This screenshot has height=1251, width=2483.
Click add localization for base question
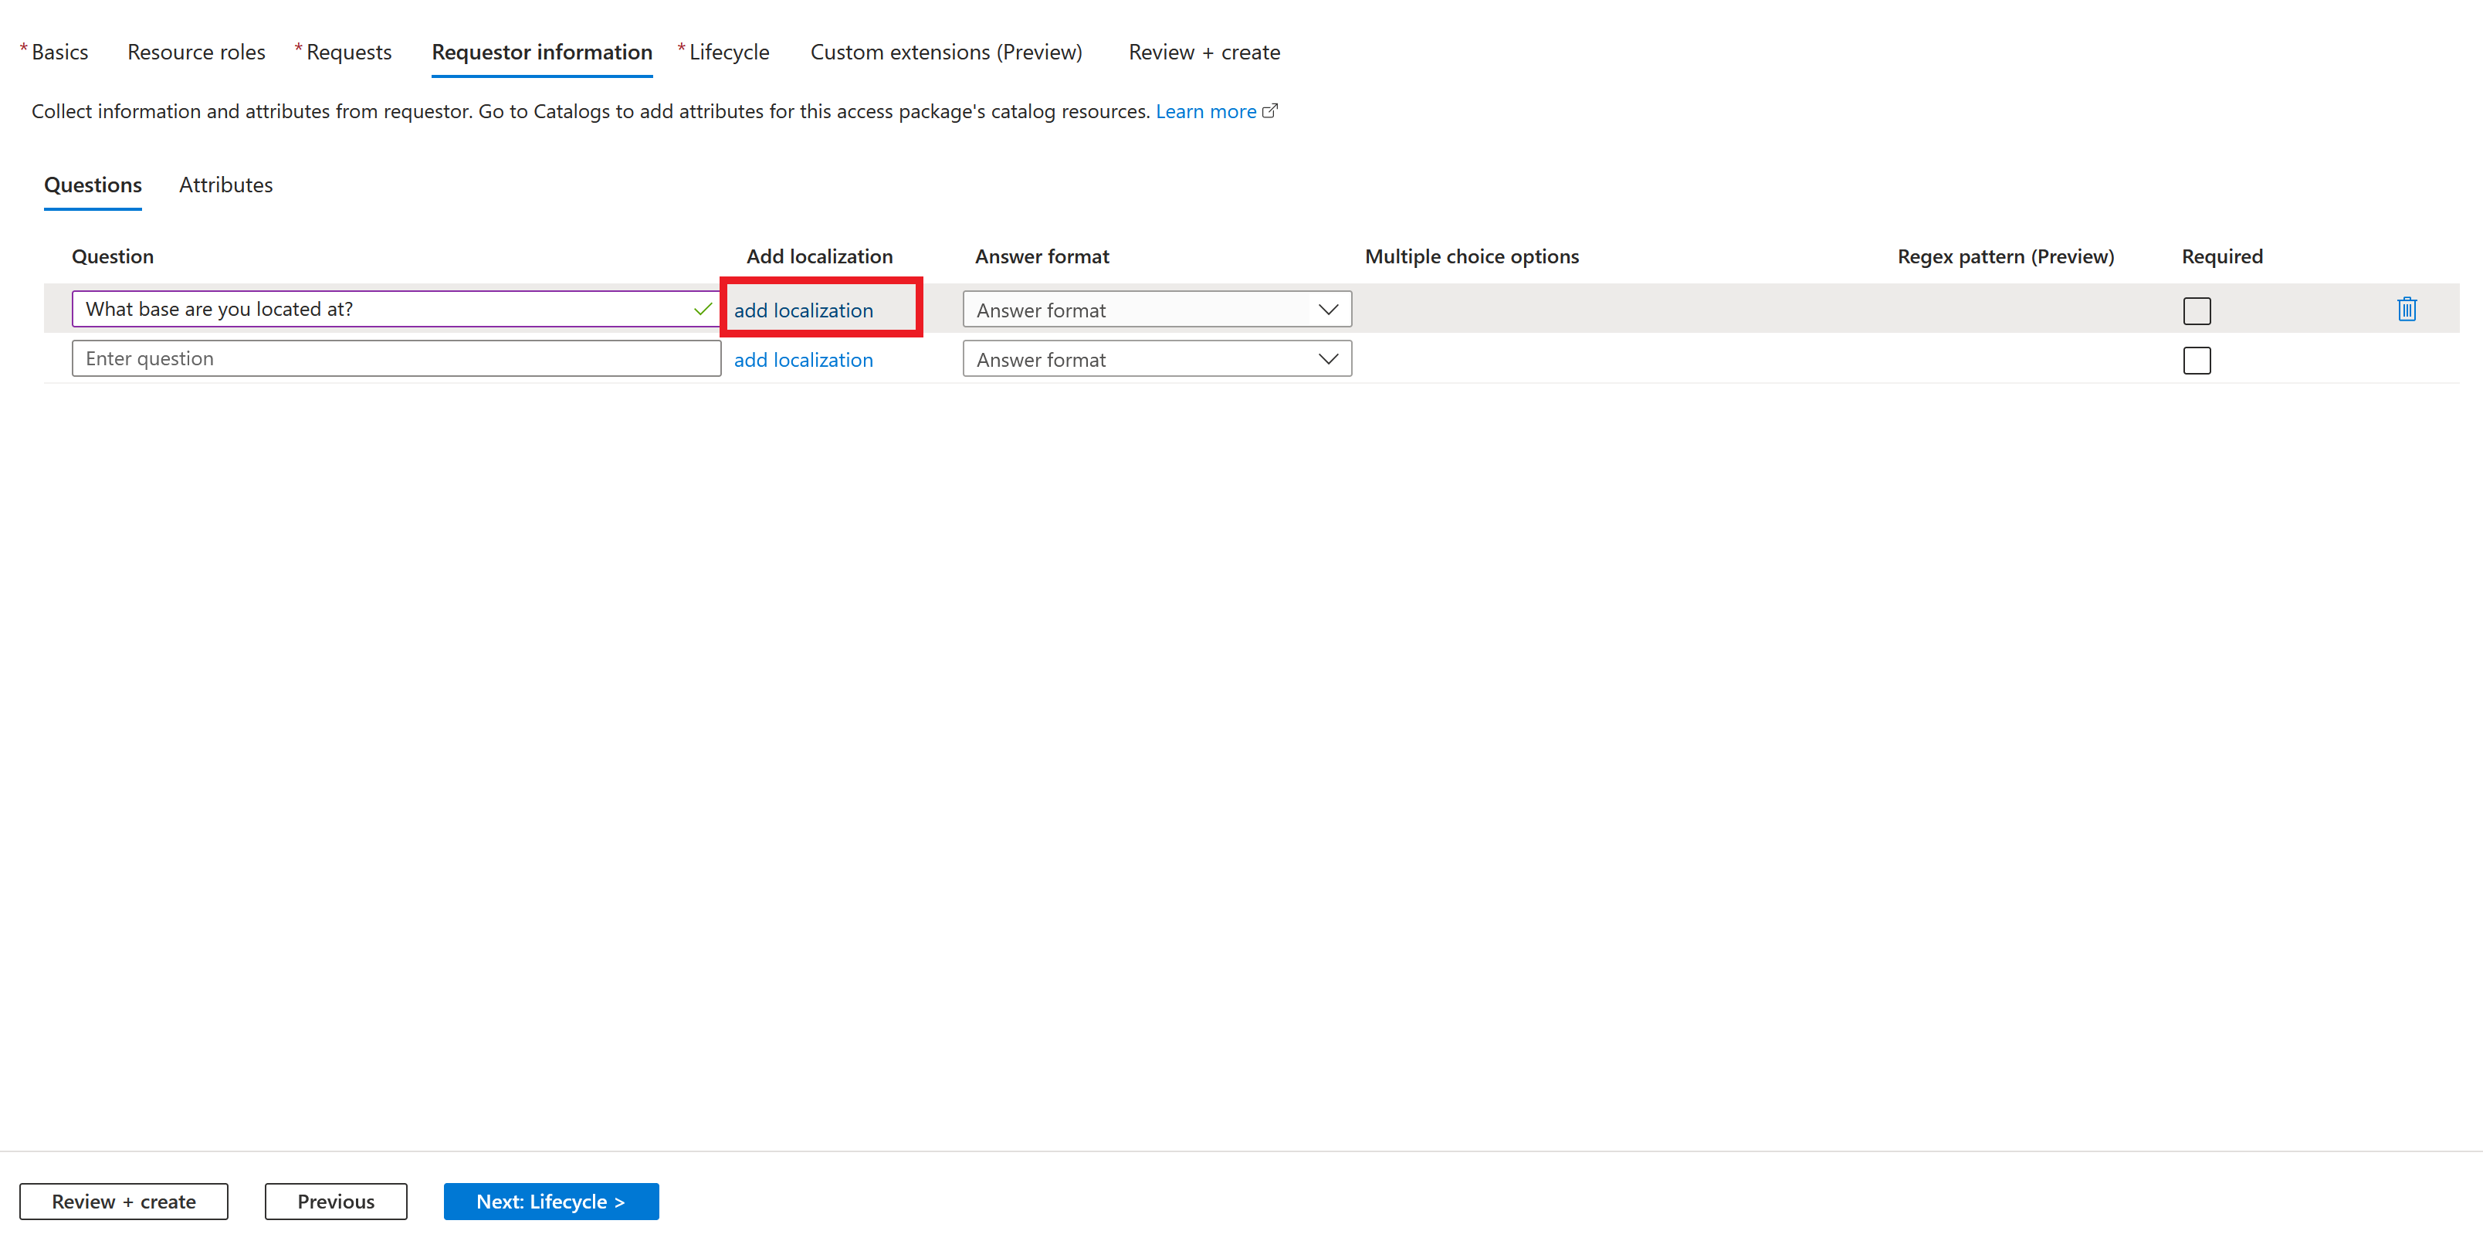point(802,308)
